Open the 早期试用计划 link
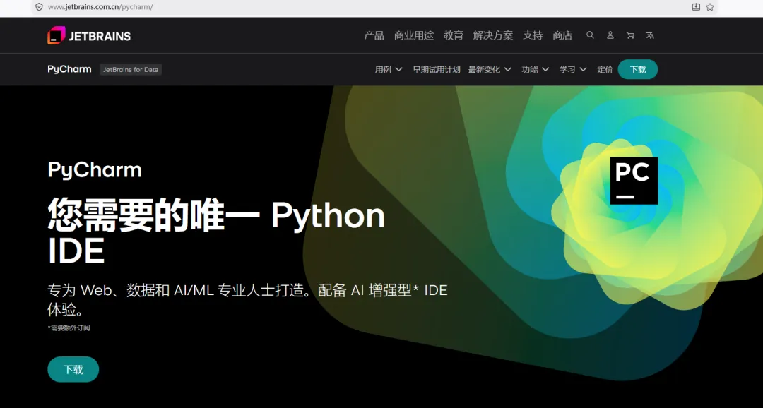The image size is (763, 408). coord(437,70)
